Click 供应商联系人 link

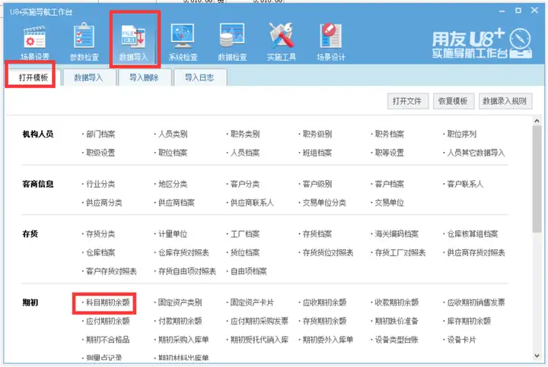(253, 203)
